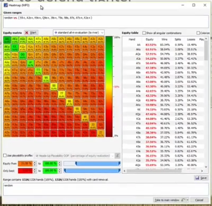The width and height of the screenshot is (212, 206).
Task: Select the 44 cell in the equity matrix
Action: pyautogui.click(x=85, y=118)
